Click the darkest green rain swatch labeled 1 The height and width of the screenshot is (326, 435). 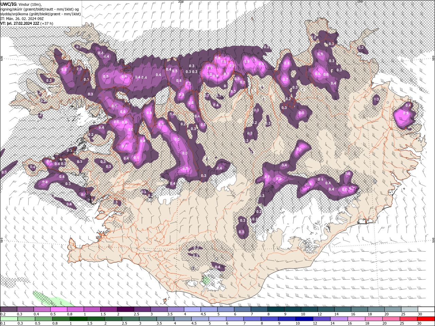click(x=78, y=319)
